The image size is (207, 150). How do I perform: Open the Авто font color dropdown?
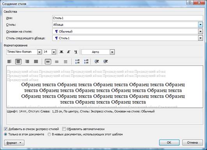pos(112,52)
